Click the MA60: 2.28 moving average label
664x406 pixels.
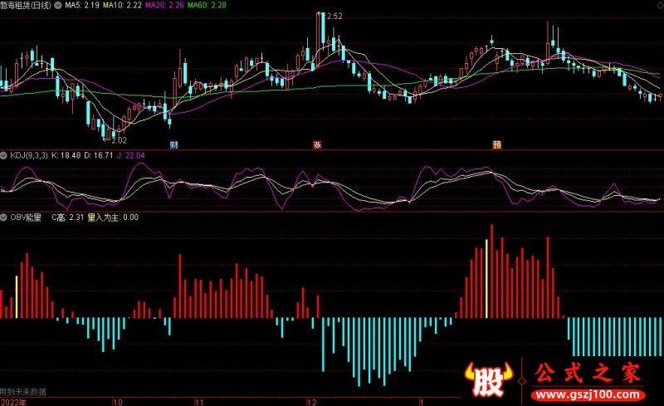click(x=207, y=5)
